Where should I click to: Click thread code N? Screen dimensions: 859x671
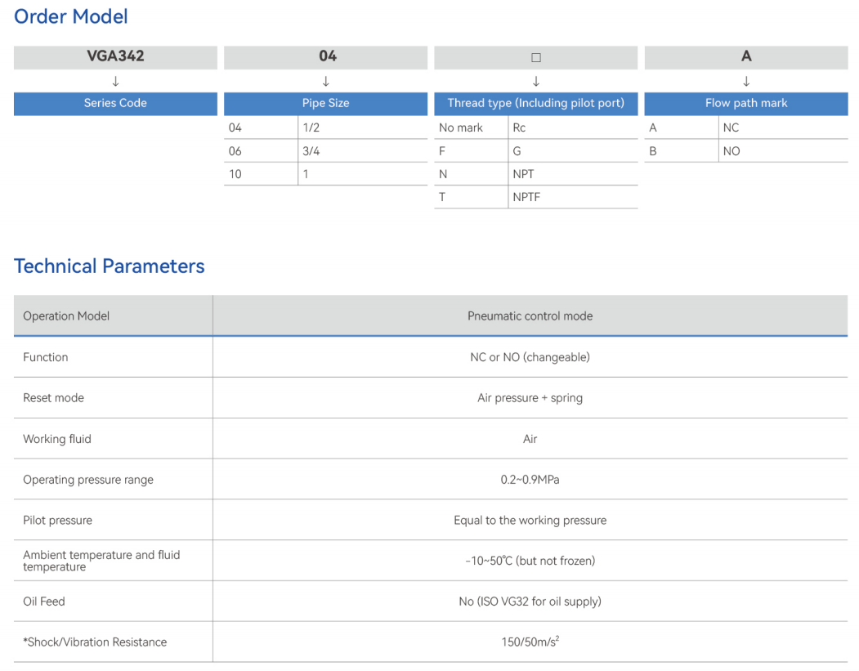[x=443, y=174]
